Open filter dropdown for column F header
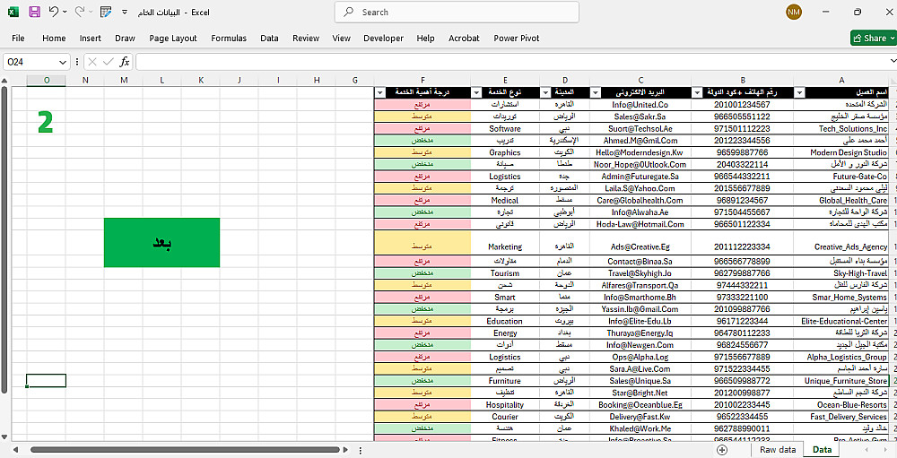This screenshot has height=458, width=897. click(381, 92)
